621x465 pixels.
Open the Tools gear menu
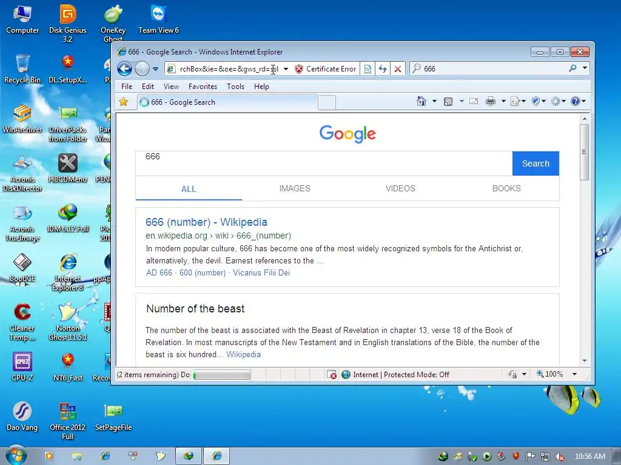coord(558,102)
